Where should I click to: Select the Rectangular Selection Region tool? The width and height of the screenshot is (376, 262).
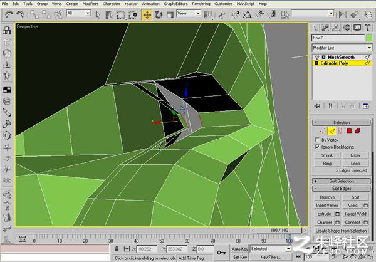[121, 15]
